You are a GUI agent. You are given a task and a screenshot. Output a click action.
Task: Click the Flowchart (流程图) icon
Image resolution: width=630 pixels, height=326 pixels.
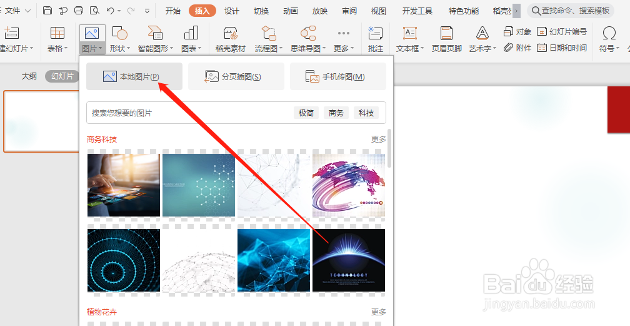pyautogui.click(x=269, y=33)
